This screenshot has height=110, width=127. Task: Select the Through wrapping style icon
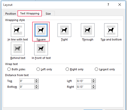(88, 30)
